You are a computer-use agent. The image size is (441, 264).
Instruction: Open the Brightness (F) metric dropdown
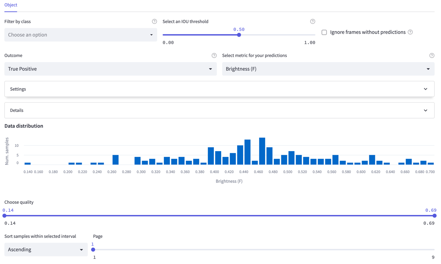pos(328,69)
